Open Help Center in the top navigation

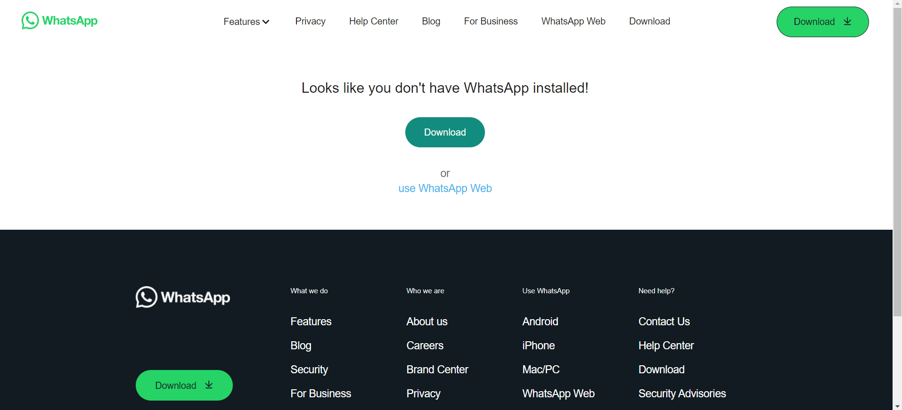(x=374, y=21)
